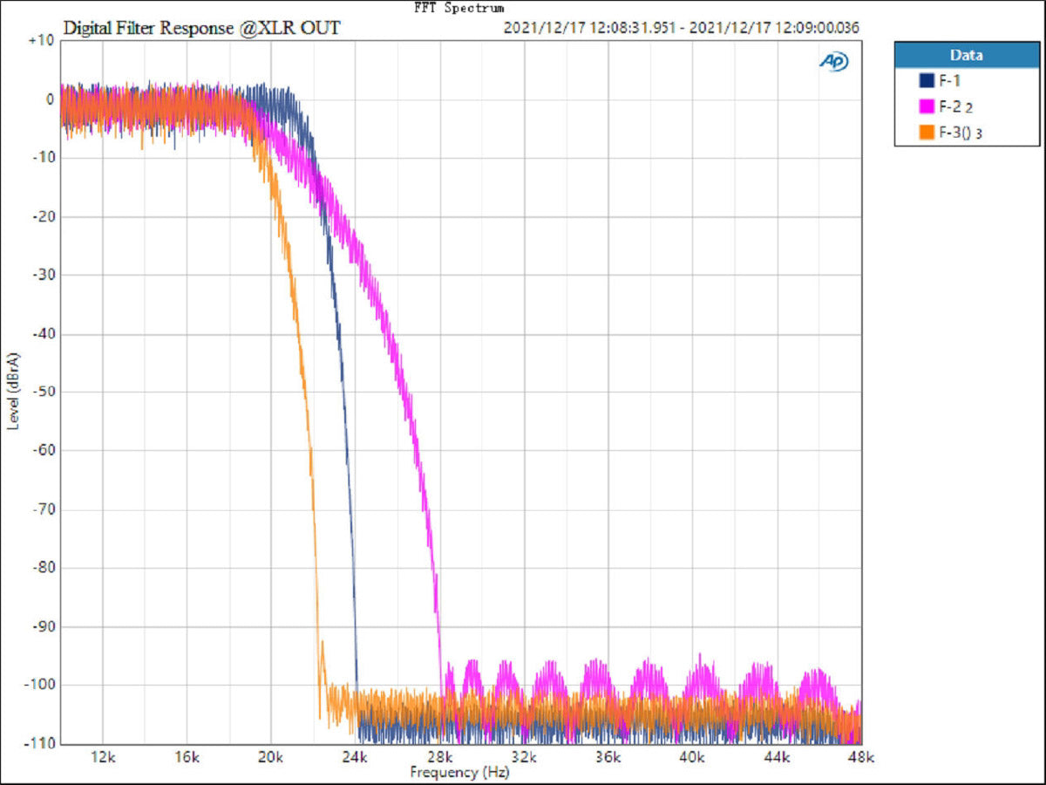Click the measurement timestamp above the graph
The width and height of the screenshot is (1046, 785).
coord(681,28)
